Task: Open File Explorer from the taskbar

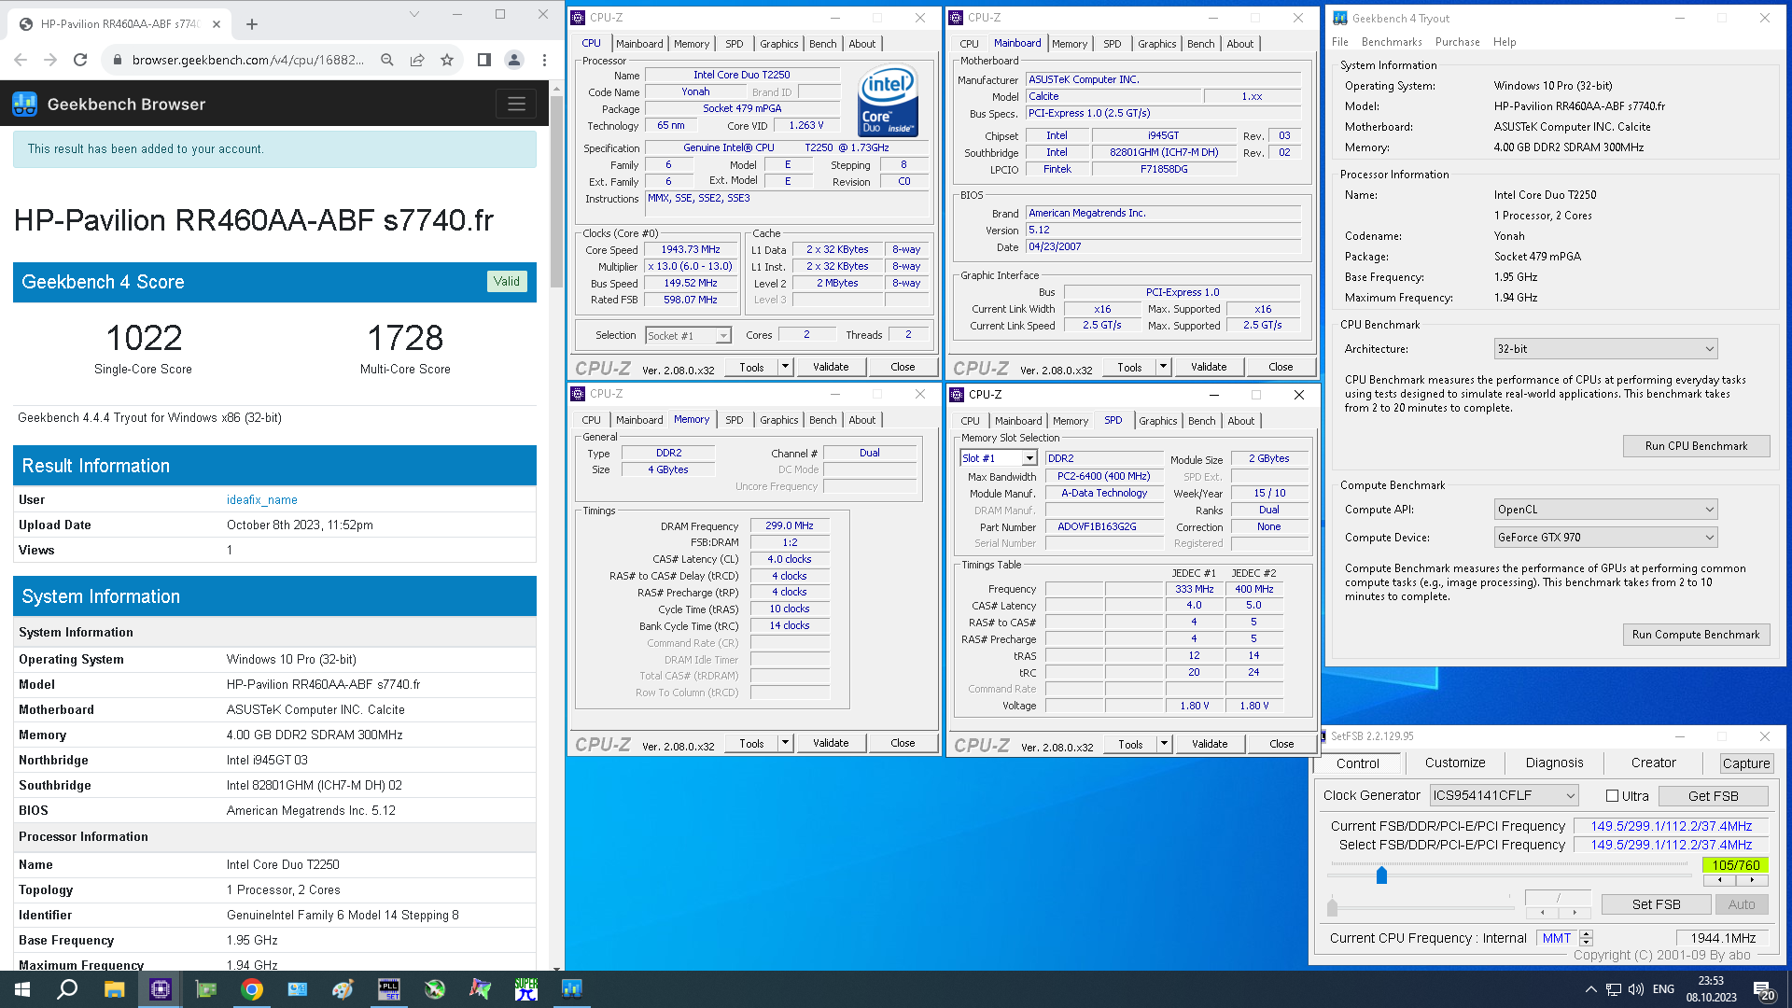Action: click(x=114, y=989)
